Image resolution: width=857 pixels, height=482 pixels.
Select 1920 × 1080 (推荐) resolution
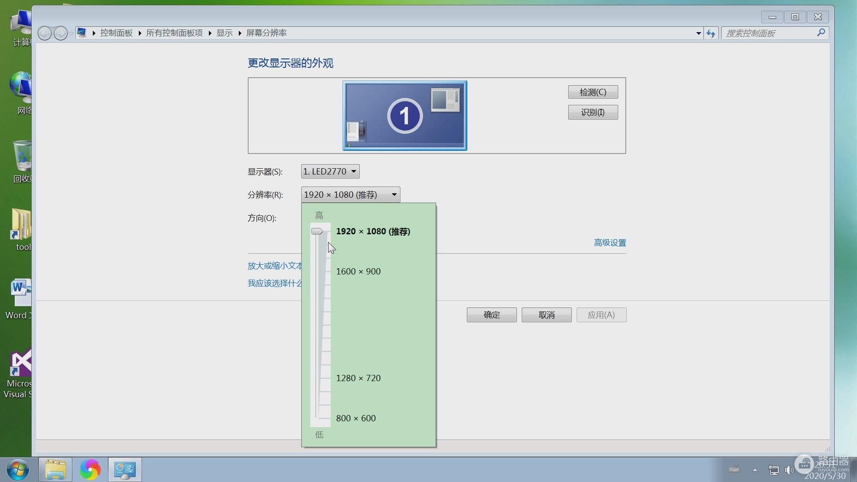373,231
